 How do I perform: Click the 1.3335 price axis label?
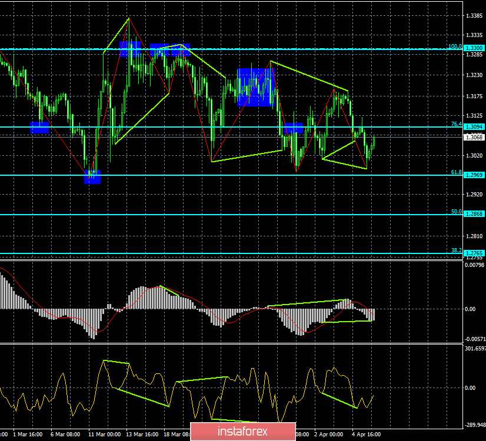pos(474,35)
